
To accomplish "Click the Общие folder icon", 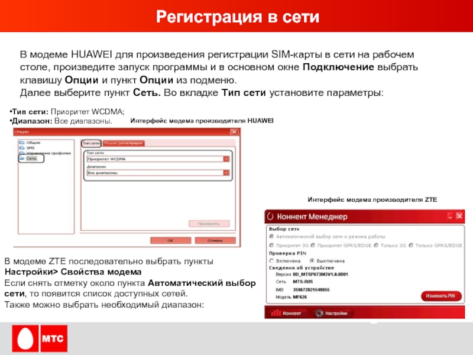I will point(22,143).
